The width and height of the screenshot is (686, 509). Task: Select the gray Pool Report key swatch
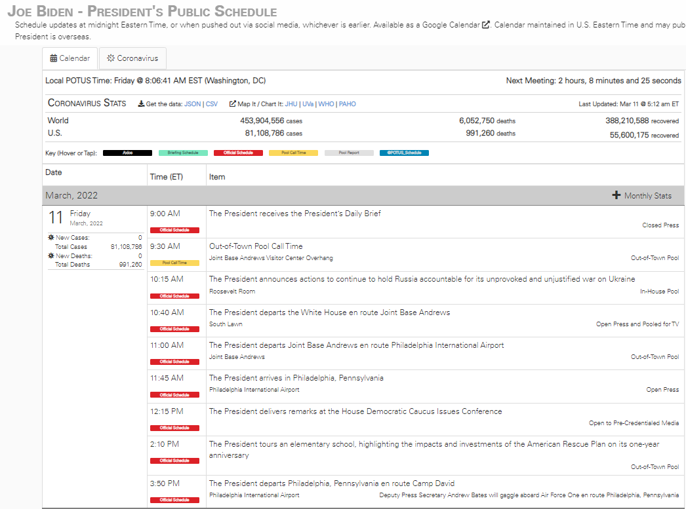coord(349,153)
